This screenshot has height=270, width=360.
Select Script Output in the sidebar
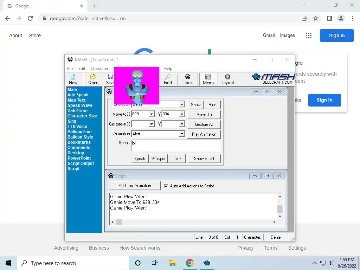point(81,163)
